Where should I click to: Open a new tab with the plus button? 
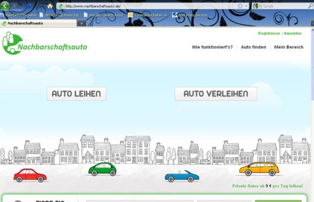[x=82, y=24]
